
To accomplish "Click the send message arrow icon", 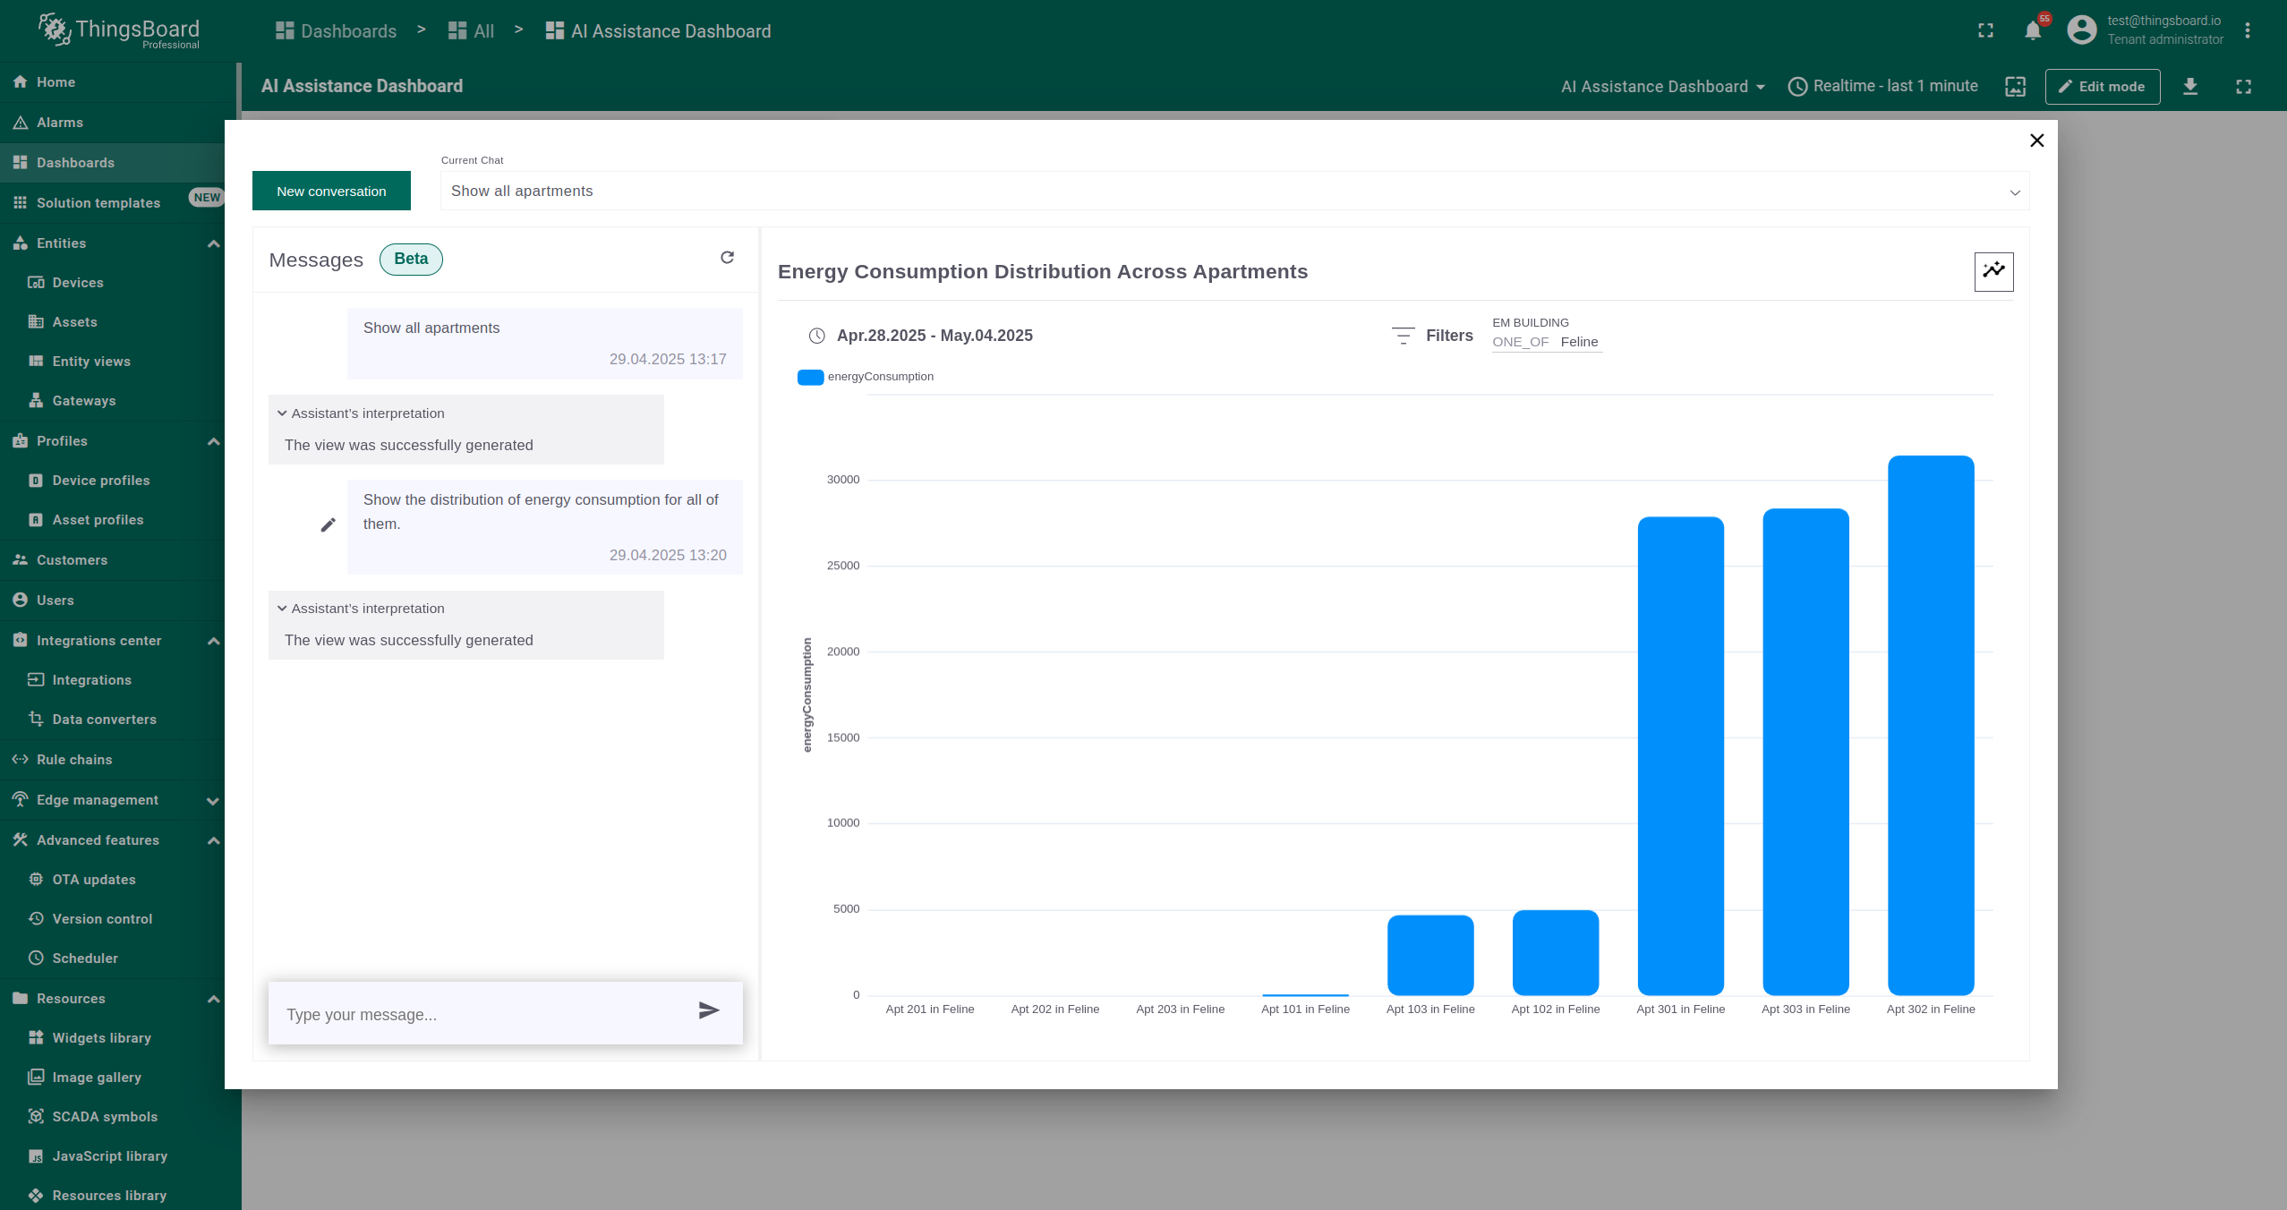I will tap(708, 1010).
